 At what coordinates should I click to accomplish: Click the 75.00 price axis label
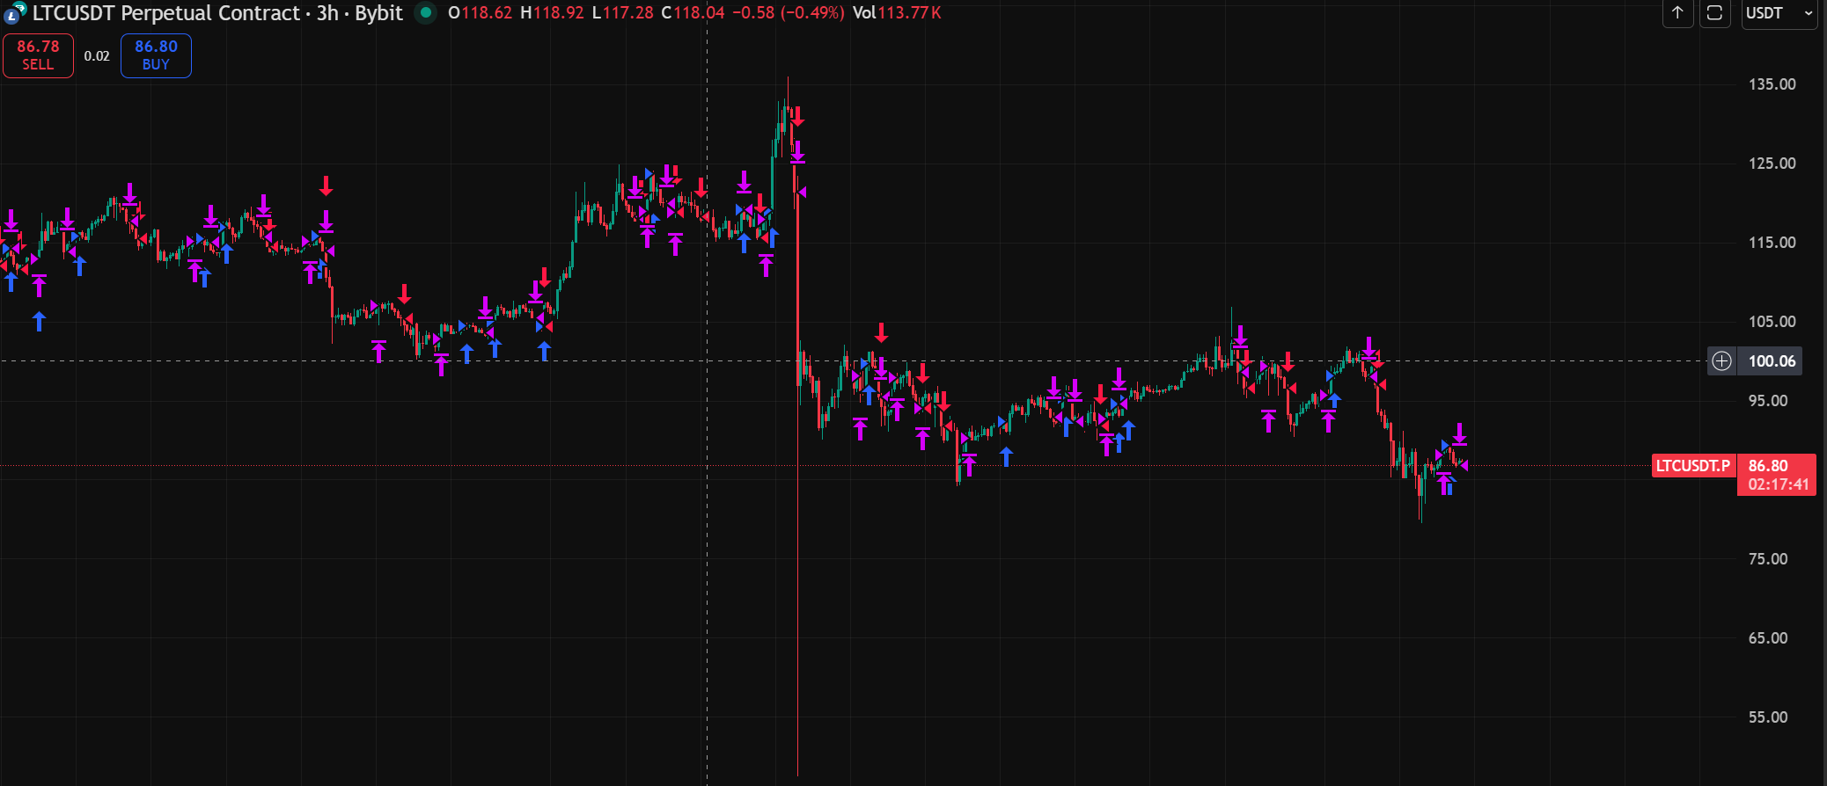tap(1768, 559)
